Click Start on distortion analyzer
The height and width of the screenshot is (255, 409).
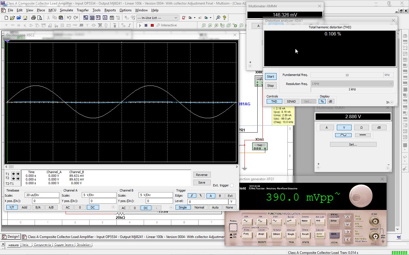(x=270, y=76)
